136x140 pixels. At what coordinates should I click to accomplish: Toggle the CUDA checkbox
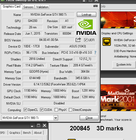42,110
